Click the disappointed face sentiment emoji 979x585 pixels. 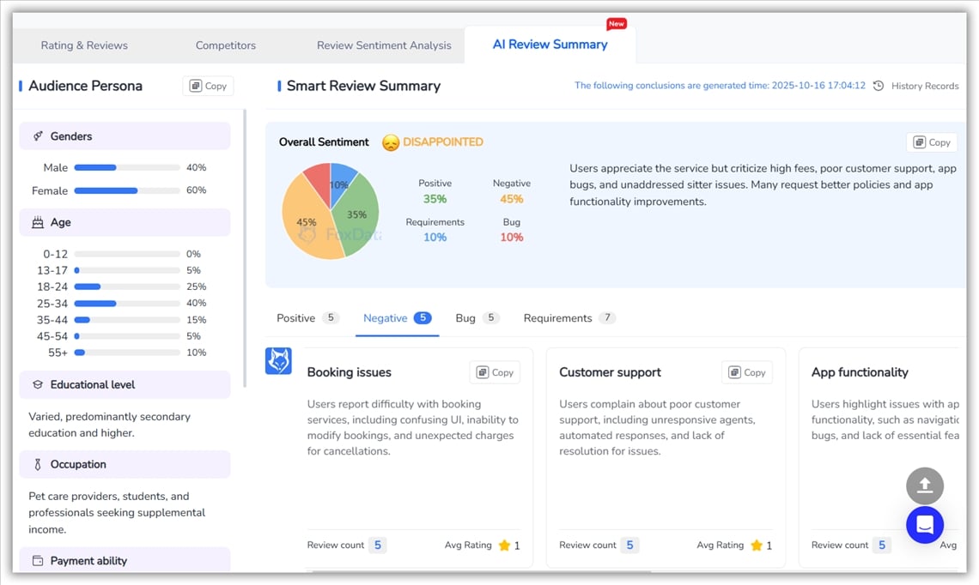[391, 143]
